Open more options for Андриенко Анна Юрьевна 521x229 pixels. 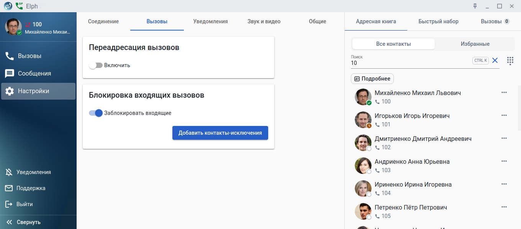tap(504, 161)
